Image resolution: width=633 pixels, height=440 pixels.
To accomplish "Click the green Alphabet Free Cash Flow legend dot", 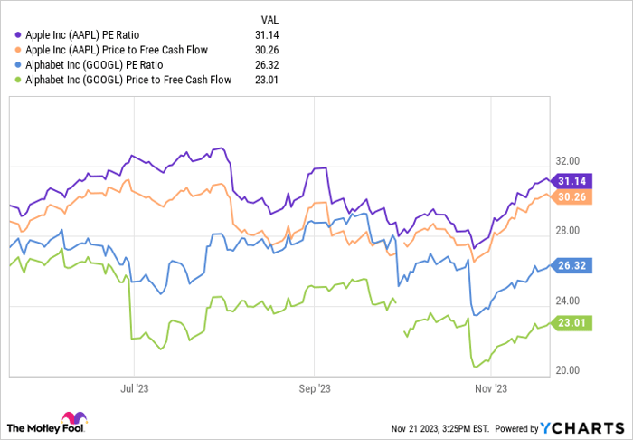I will tap(19, 80).
